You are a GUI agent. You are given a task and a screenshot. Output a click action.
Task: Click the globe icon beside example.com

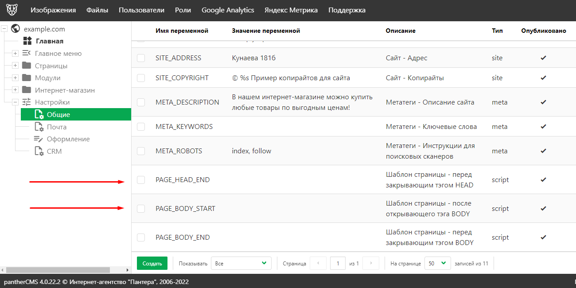[16, 29]
